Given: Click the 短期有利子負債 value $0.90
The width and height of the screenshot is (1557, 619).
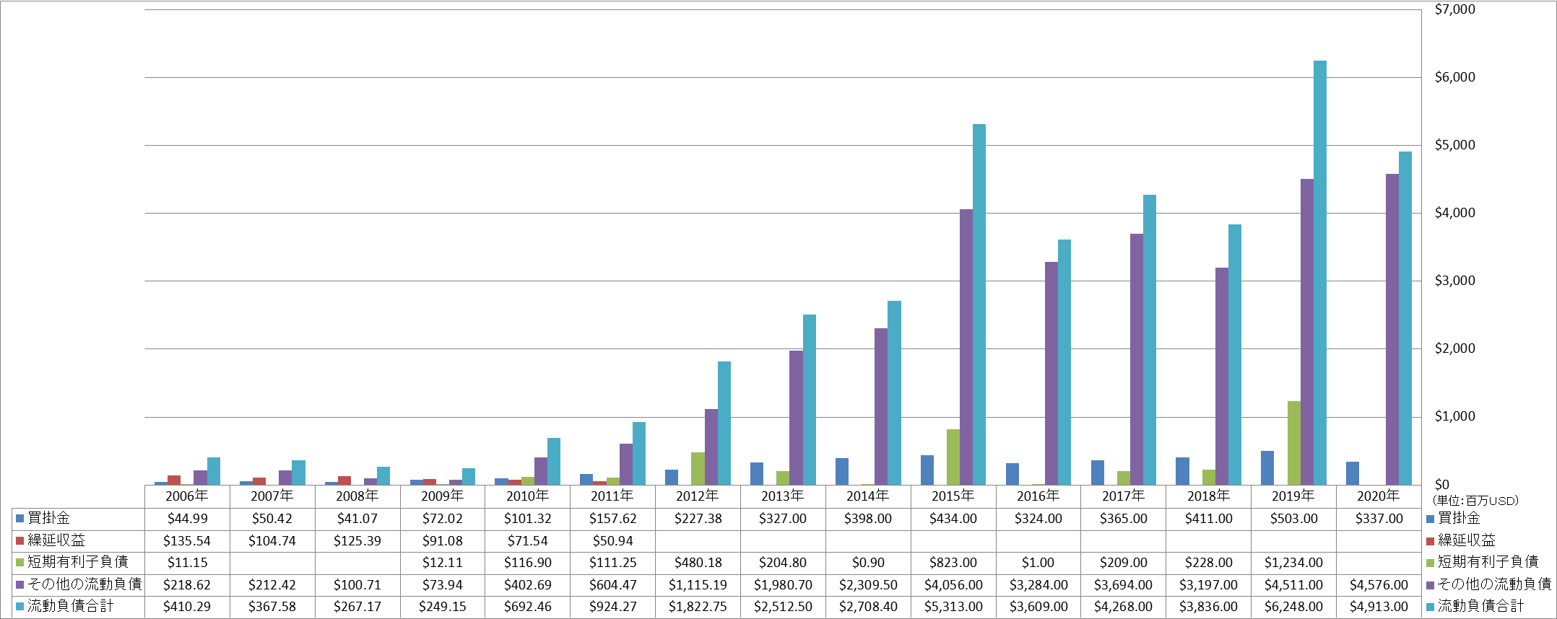Looking at the screenshot, I should tap(868, 562).
